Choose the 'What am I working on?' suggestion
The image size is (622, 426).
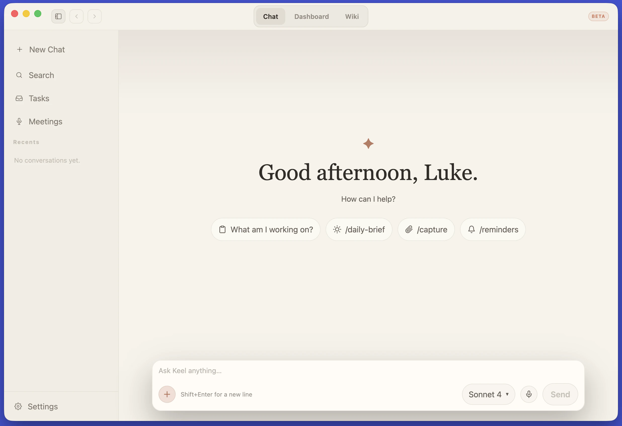pyautogui.click(x=266, y=229)
